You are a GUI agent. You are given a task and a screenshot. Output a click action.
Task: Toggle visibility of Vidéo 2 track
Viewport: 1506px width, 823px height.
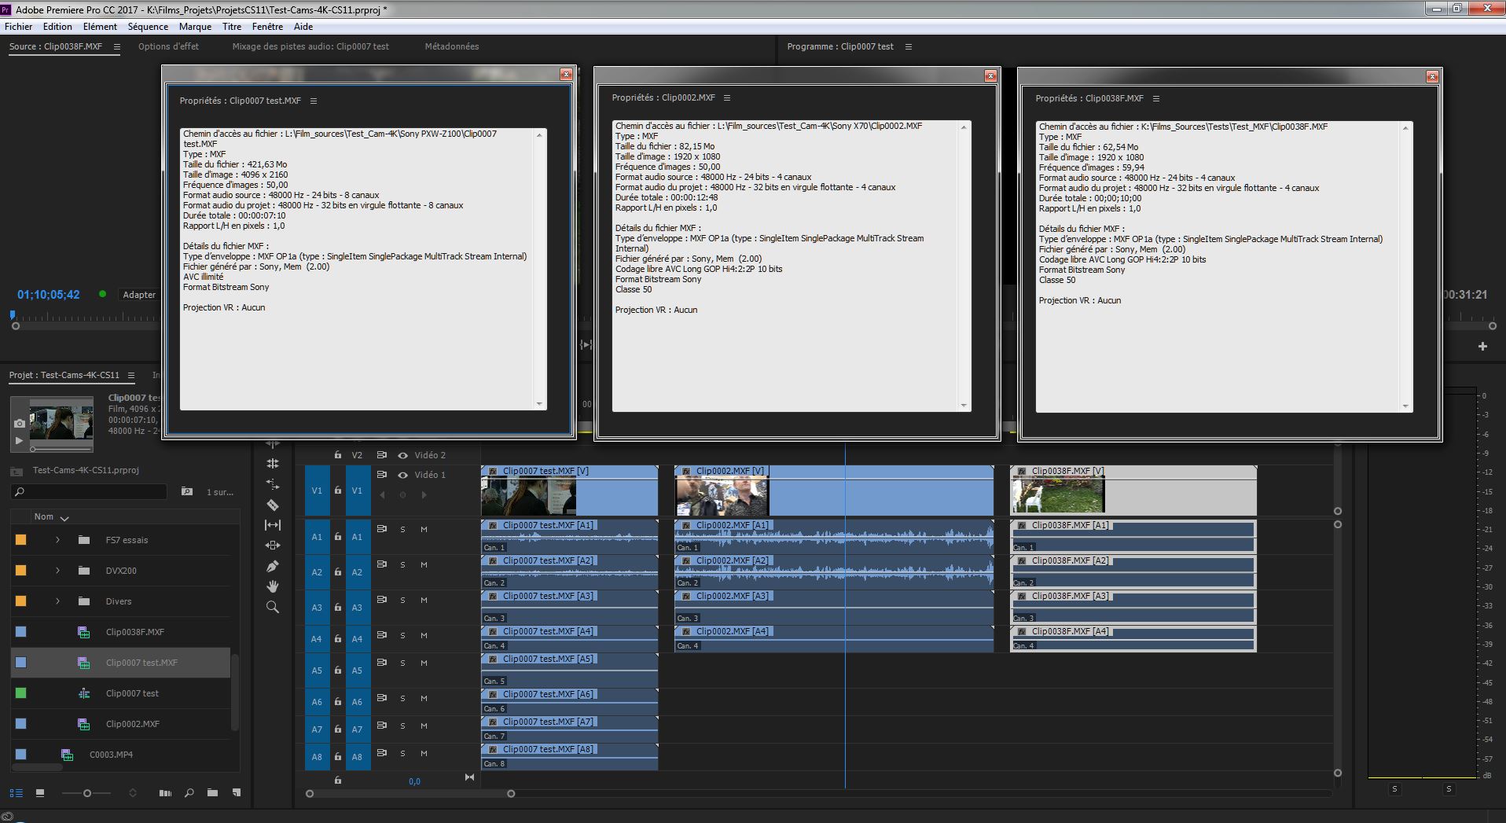pyautogui.click(x=402, y=455)
